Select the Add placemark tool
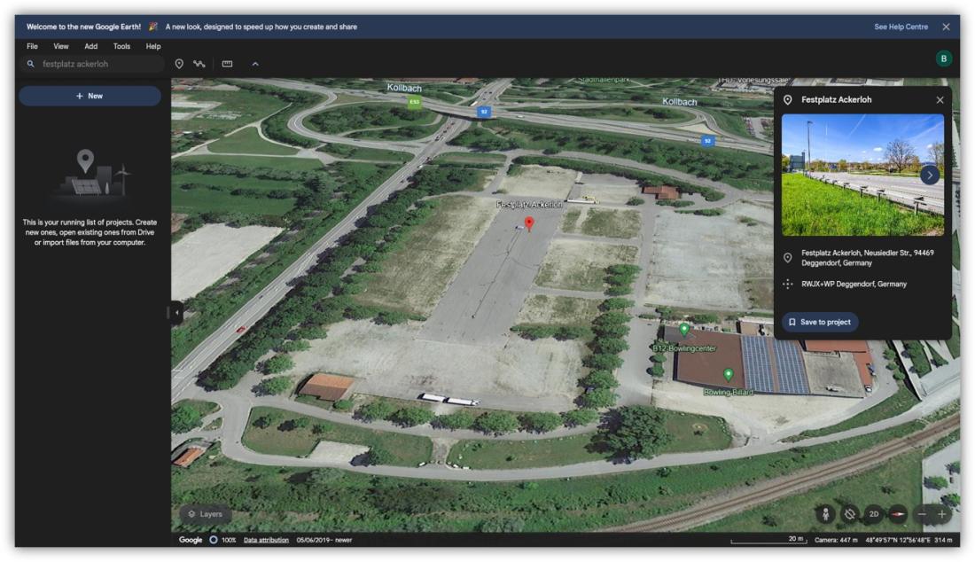Image resolution: width=975 pixels, height=562 pixels. (179, 64)
